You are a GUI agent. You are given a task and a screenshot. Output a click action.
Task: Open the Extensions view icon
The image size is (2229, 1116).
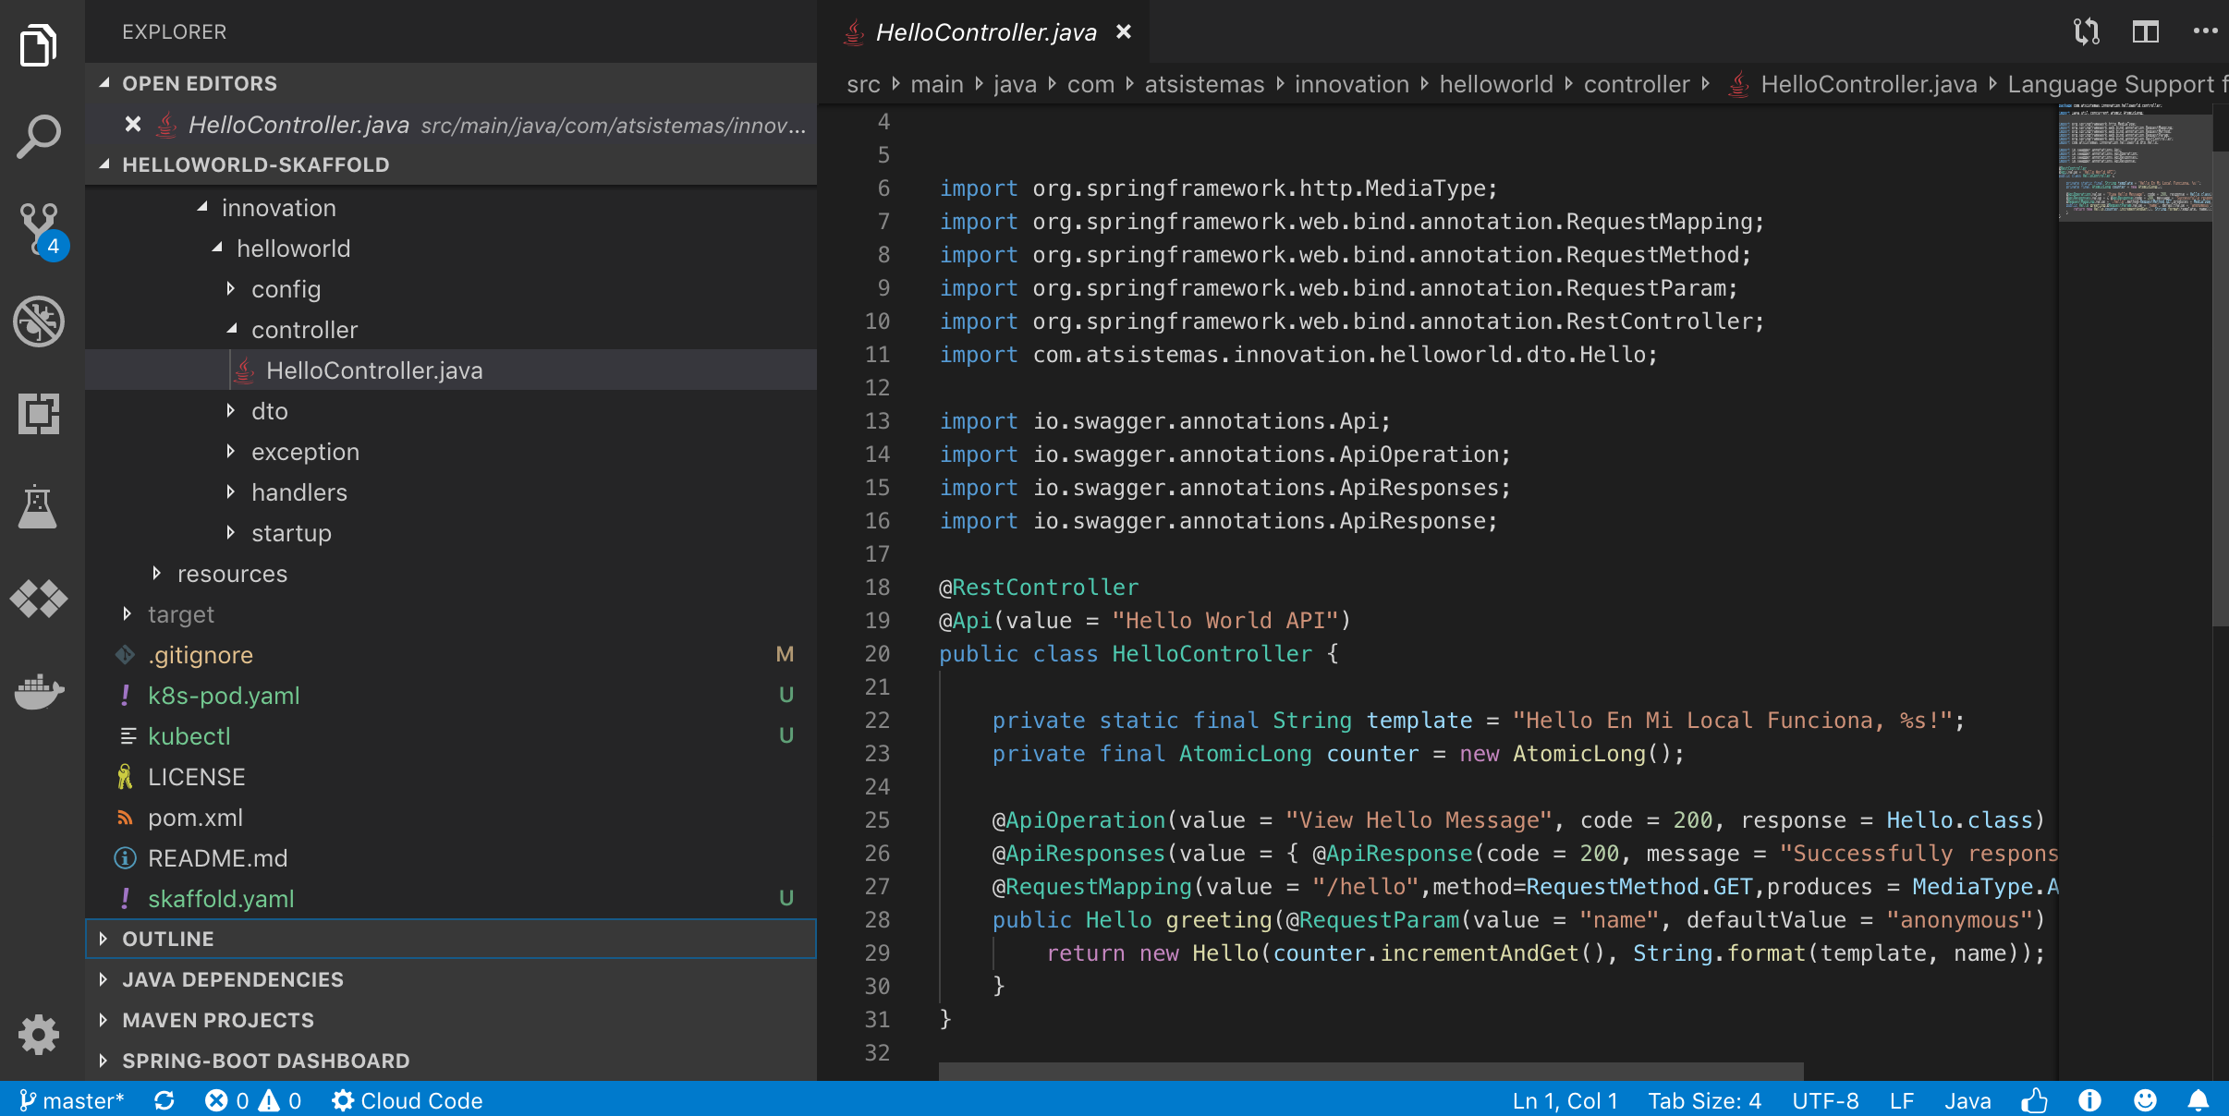(x=39, y=414)
